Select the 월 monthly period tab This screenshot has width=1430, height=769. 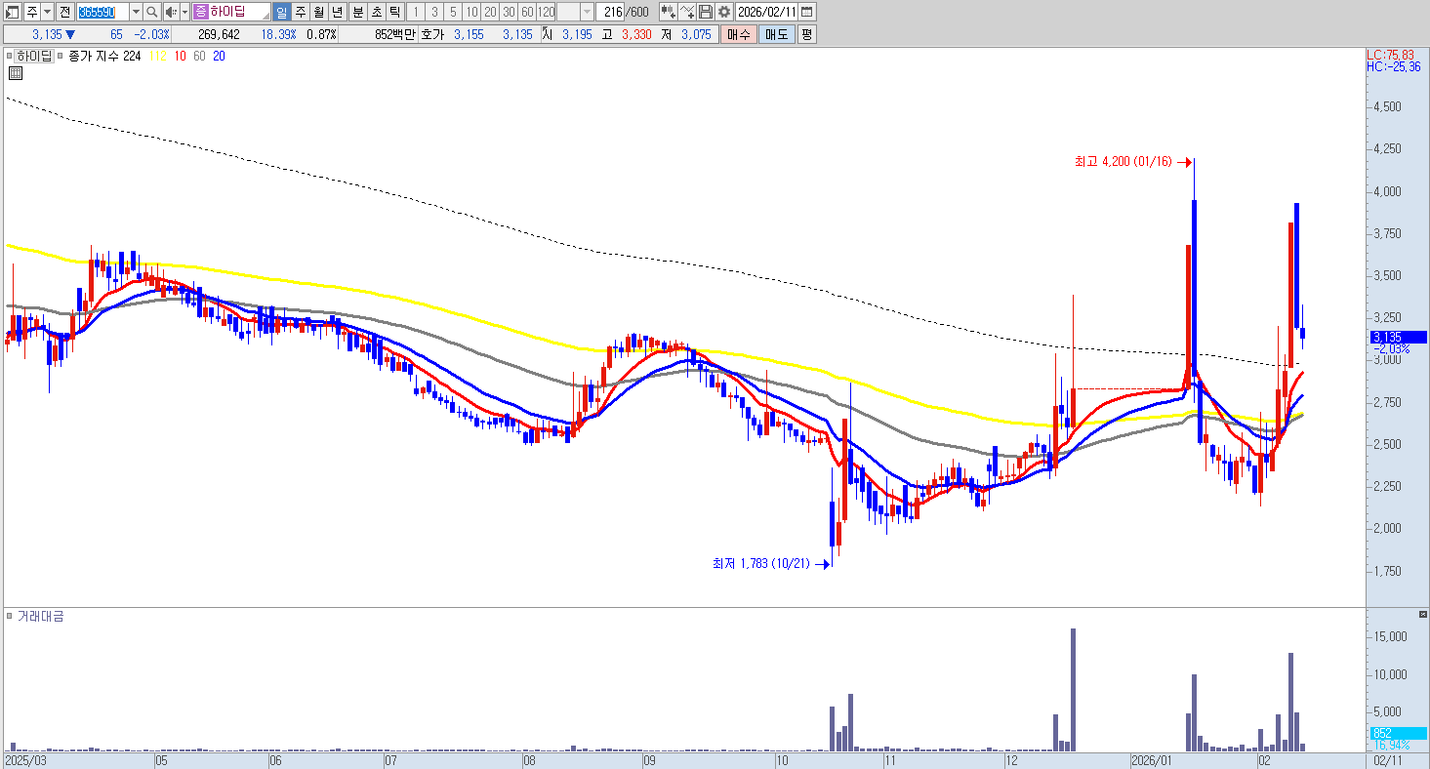click(318, 12)
